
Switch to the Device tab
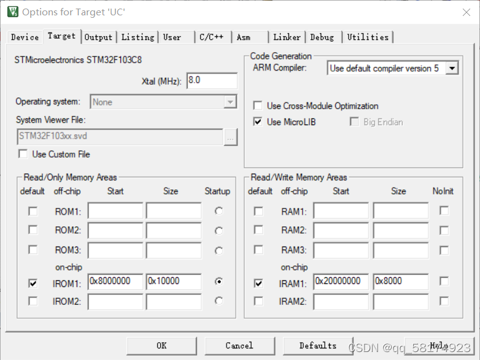(25, 37)
